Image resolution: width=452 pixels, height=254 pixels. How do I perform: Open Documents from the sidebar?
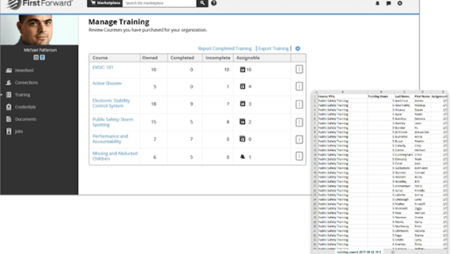pyautogui.click(x=25, y=119)
